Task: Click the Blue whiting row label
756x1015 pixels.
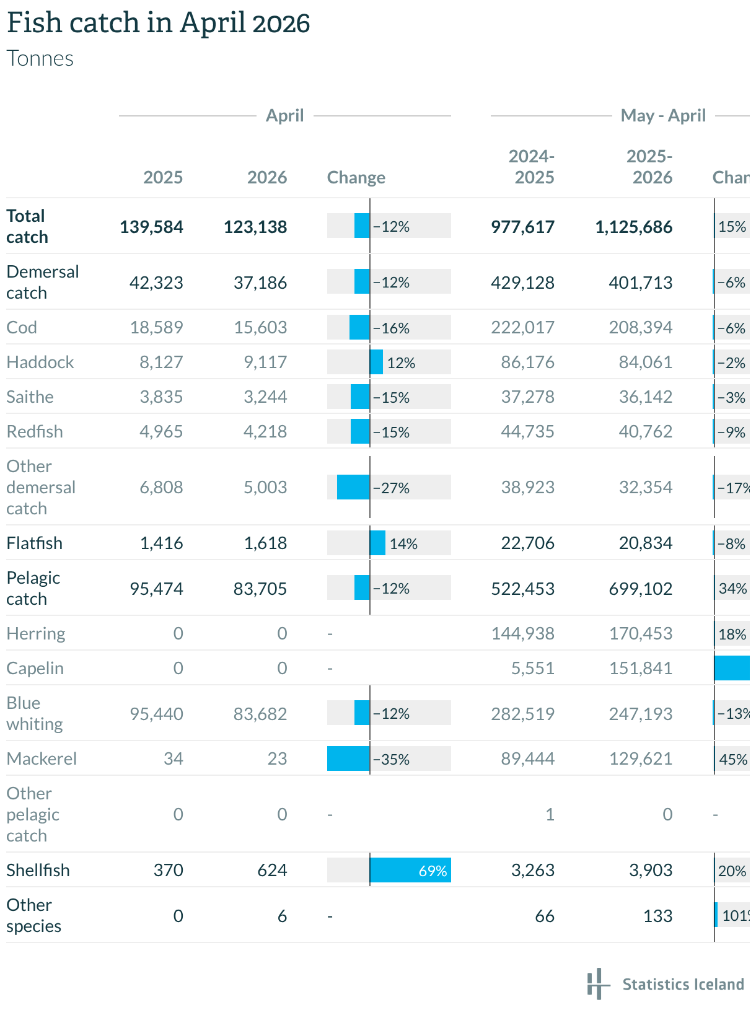Action: tap(35, 713)
